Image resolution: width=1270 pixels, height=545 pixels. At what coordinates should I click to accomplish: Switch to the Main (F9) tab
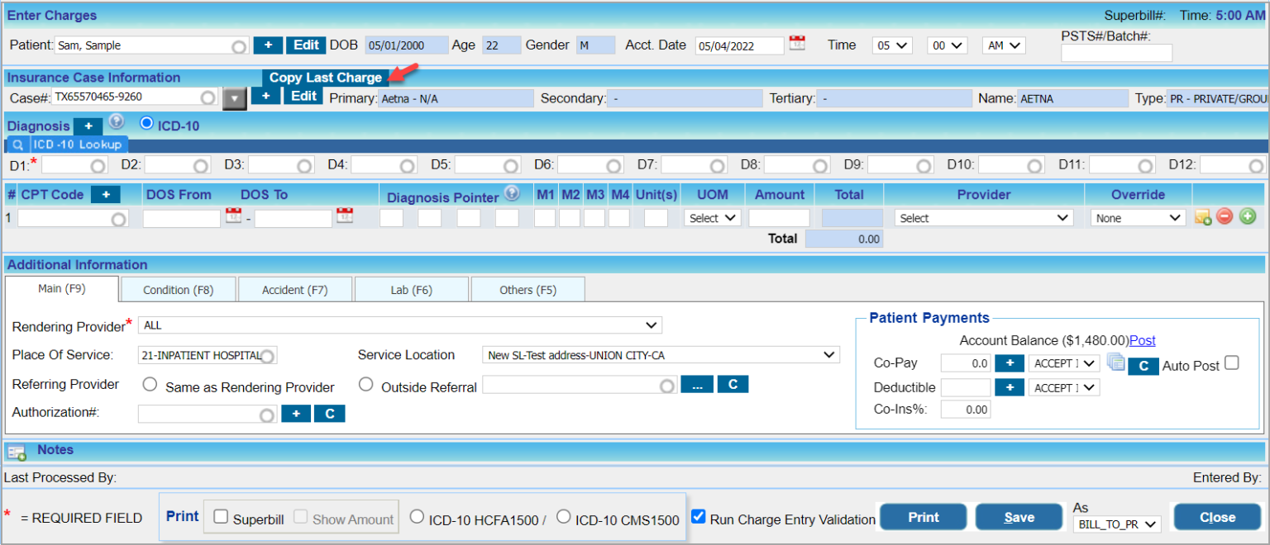tap(62, 288)
